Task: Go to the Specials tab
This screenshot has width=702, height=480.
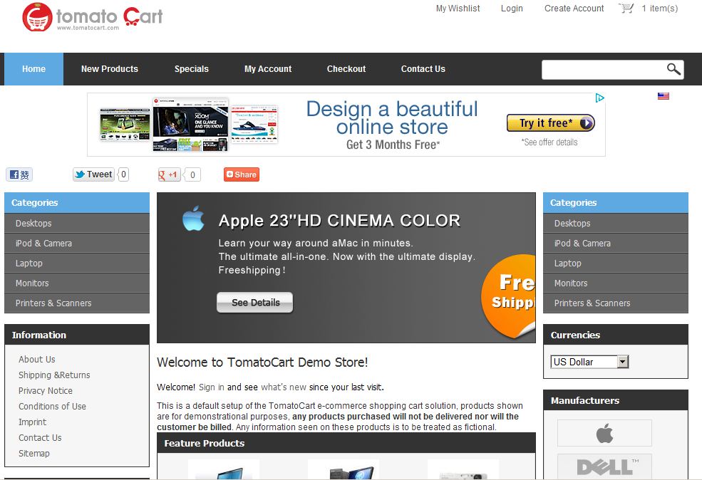Action: pyautogui.click(x=192, y=69)
